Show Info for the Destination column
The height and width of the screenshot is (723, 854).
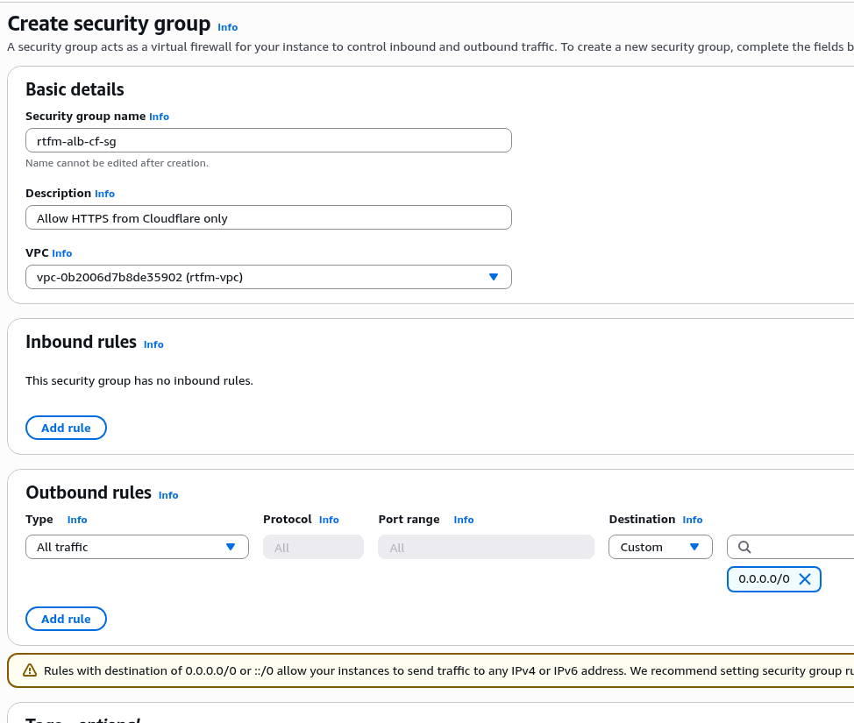[692, 520]
